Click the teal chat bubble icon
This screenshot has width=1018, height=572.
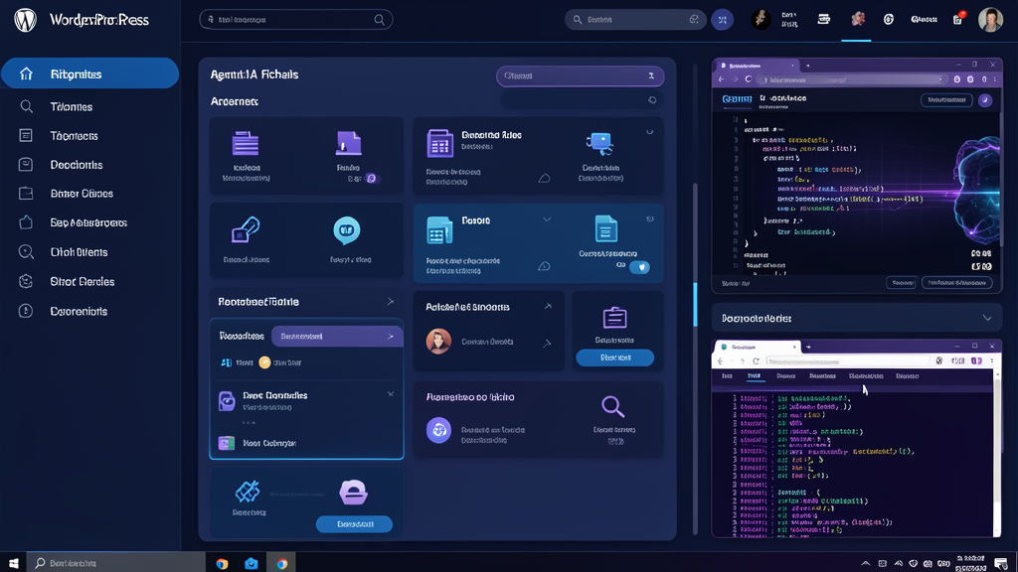point(347,230)
